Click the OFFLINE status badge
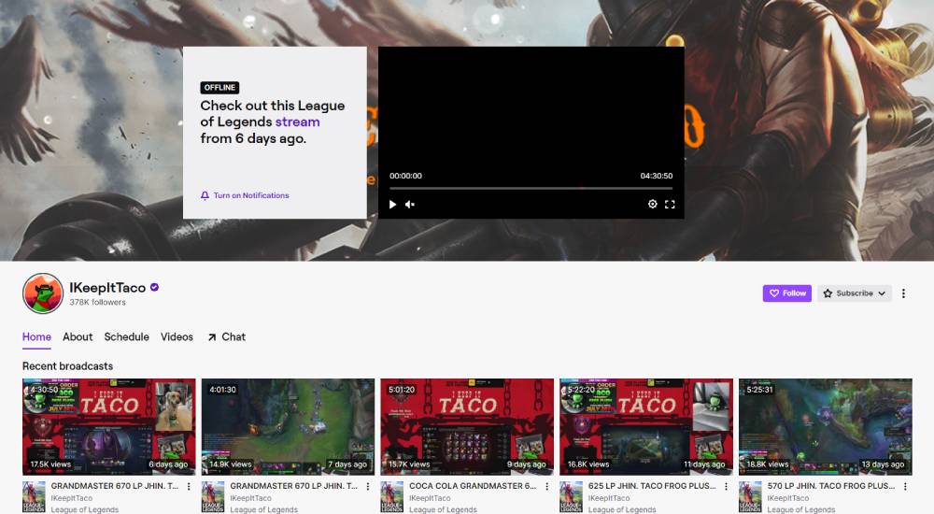The width and height of the screenshot is (934, 514). (219, 88)
